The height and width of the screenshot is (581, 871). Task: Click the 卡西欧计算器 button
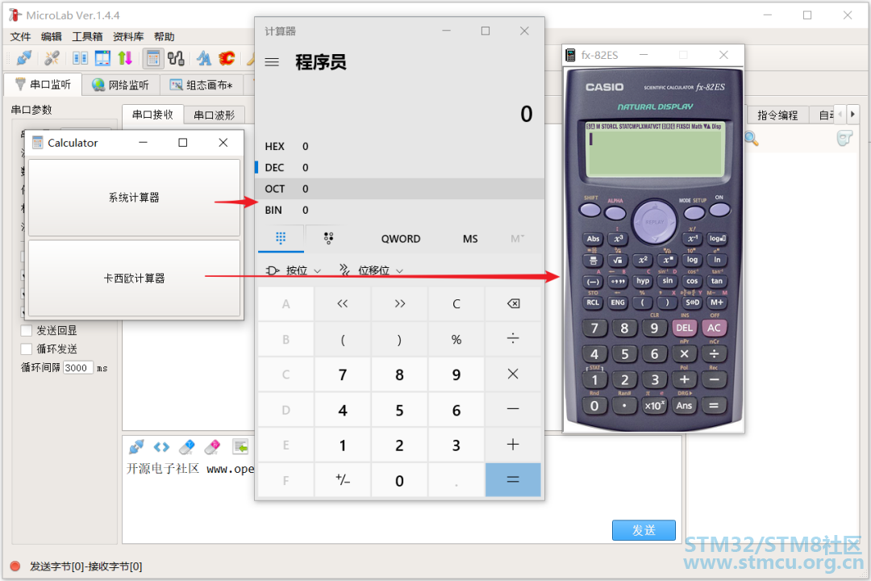click(134, 278)
